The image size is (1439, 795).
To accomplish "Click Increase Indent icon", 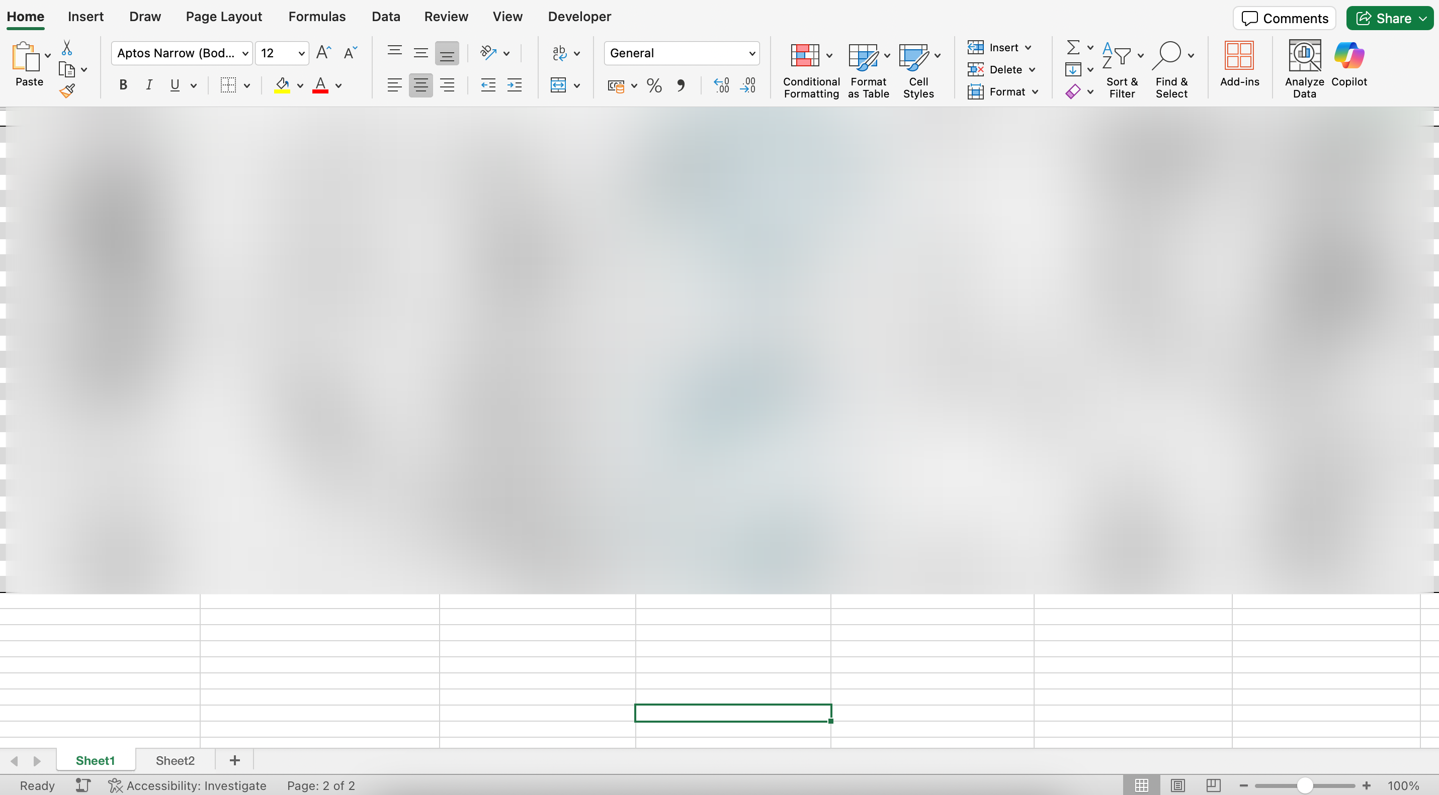I will click(x=514, y=85).
